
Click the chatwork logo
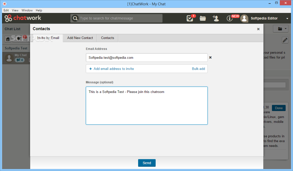[23, 18]
